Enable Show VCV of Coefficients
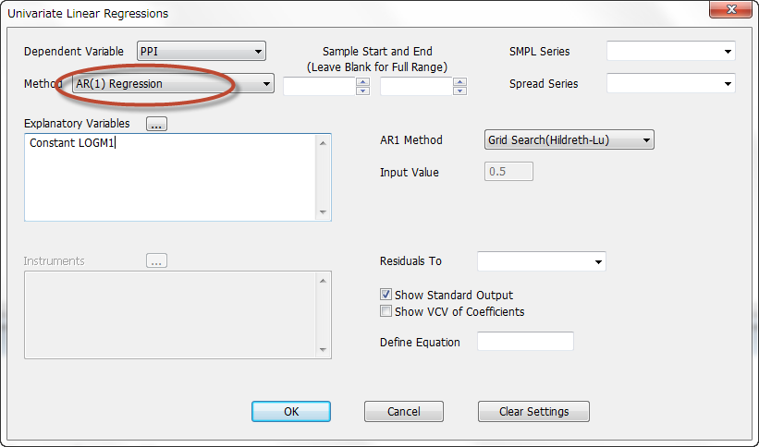The height and width of the screenshot is (447, 759). [x=386, y=311]
